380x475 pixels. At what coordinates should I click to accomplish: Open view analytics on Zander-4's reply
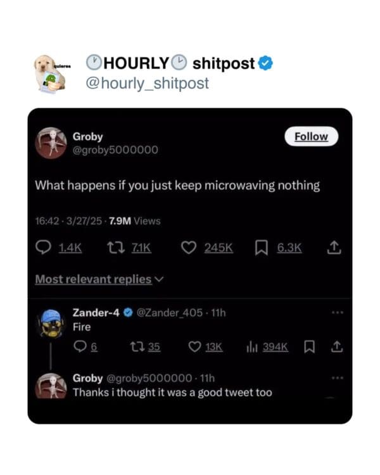(250, 346)
